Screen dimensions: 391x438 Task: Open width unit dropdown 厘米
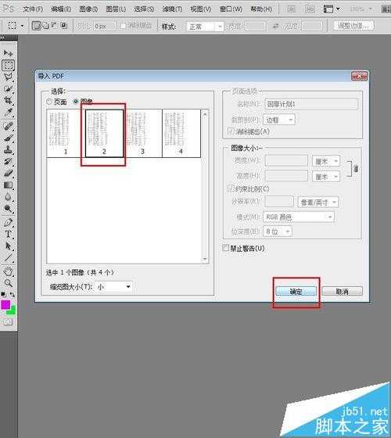point(325,161)
